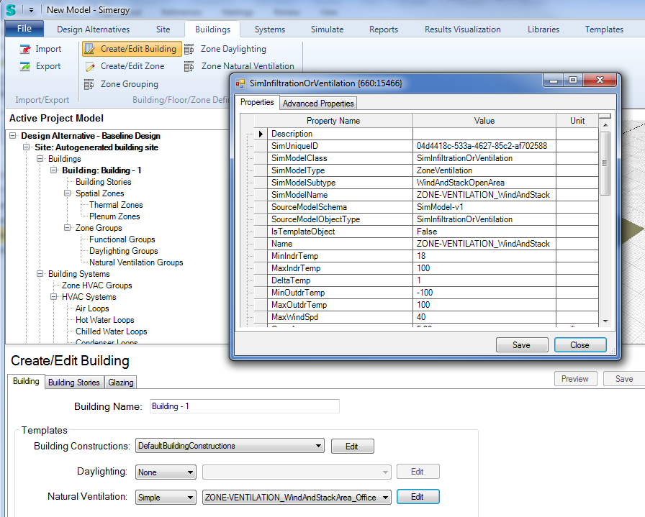The height and width of the screenshot is (517, 645).
Task: Open the Results Visualization tab
Action: coord(462,29)
